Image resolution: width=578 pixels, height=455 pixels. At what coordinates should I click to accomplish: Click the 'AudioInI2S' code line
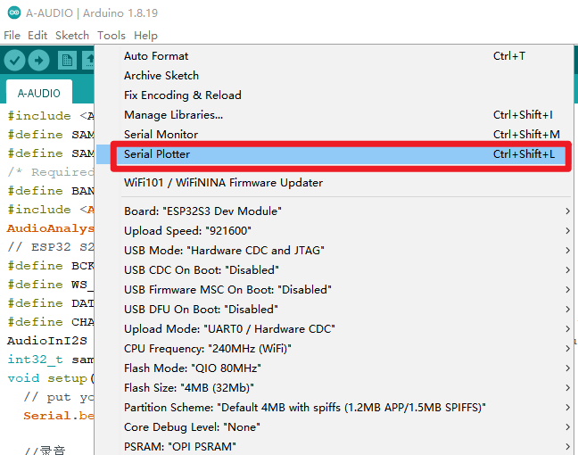pyautogui.click(x=47, y=340)
